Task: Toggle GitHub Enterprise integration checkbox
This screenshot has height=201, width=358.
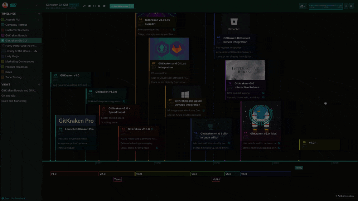Action: 124,101
